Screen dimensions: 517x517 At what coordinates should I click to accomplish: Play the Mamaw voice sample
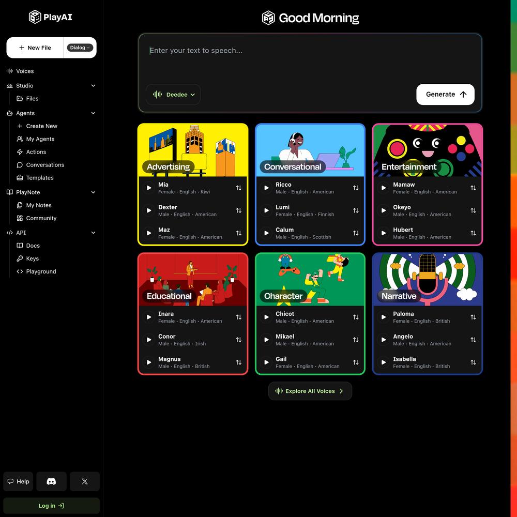384,188
